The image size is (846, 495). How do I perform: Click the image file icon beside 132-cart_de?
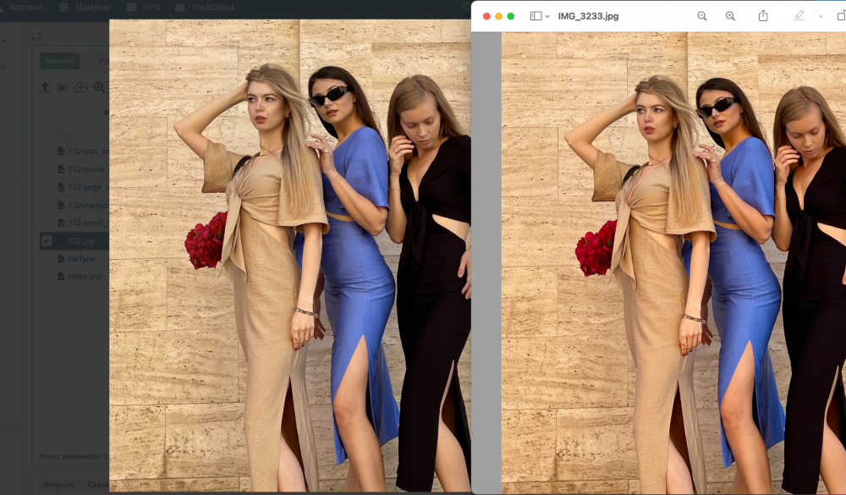[61, 151]
